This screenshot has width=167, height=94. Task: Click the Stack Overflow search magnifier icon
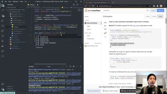tap(147, 10)
